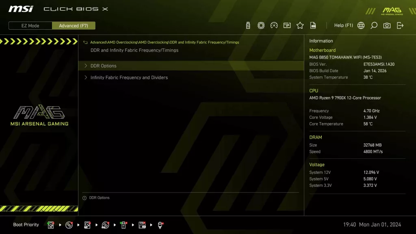Click the CPU chip icon in toolbar
This screenshot has height=234, width=416.
261,26
